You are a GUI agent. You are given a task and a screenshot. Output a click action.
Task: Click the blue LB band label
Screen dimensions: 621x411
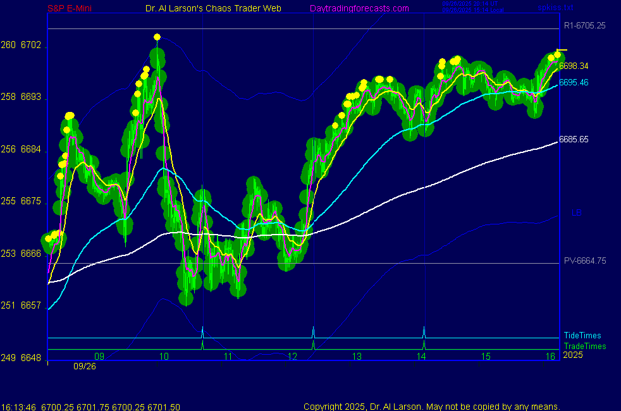576,212
